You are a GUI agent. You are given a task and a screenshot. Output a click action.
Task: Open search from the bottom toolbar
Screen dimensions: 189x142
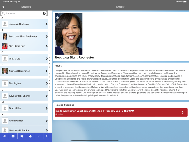click(48, 136)
